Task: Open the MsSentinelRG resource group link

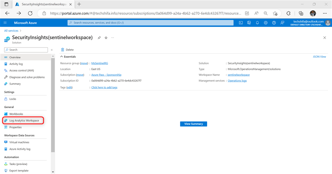Action: (100, 63)
